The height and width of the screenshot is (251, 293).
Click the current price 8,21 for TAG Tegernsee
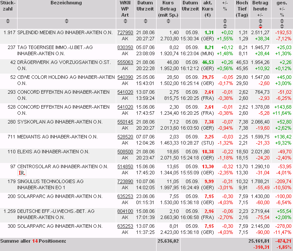pyautogui.click(x=209, y=47)
